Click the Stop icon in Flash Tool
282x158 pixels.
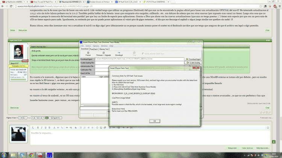click(134, 54)
